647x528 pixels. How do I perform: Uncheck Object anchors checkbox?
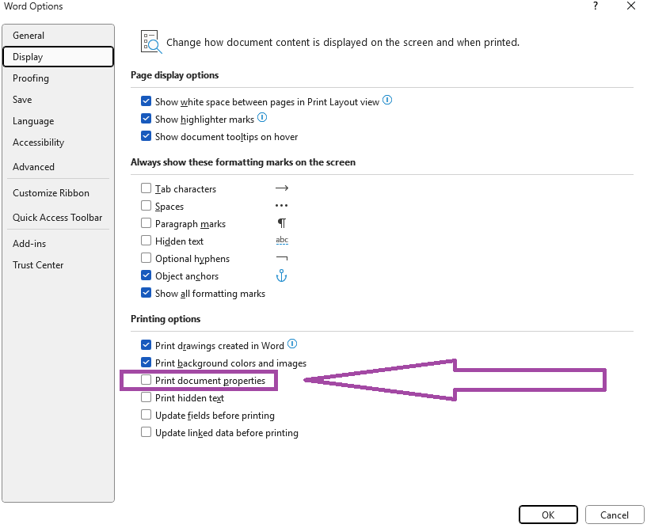click(x=146, y=275)
